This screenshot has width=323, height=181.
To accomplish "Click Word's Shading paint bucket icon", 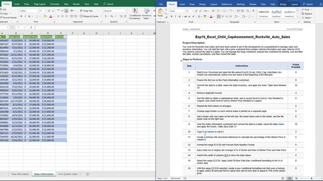I will [x=244, y=17].
